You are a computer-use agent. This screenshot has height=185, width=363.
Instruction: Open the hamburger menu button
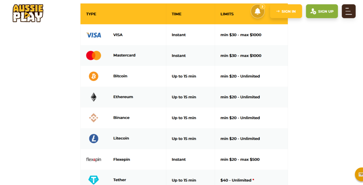(x=349, y=11)
